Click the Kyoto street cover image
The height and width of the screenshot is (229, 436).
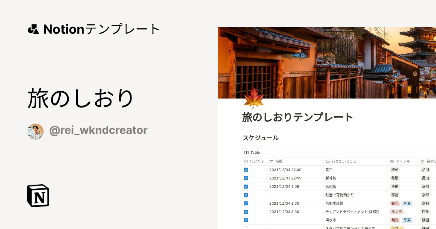(x=327, y=62)
